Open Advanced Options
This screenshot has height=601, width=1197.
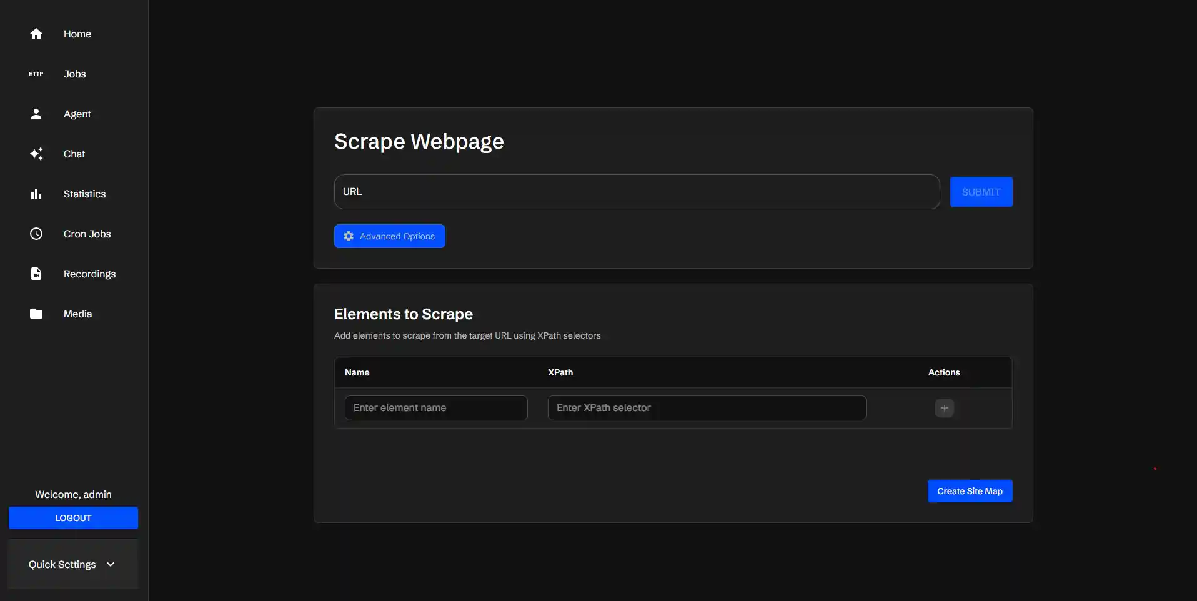389,236
